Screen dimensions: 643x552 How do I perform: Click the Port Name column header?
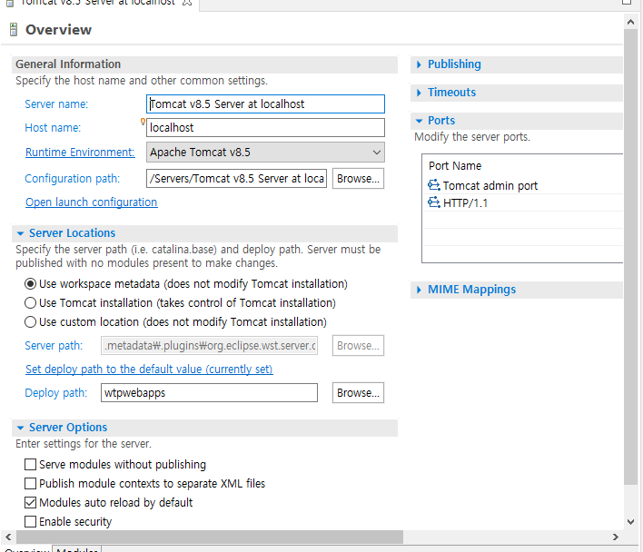click(x=455, y=165)
